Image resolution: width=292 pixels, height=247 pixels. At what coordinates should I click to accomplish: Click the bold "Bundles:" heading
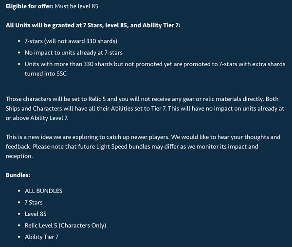point(18,174)
